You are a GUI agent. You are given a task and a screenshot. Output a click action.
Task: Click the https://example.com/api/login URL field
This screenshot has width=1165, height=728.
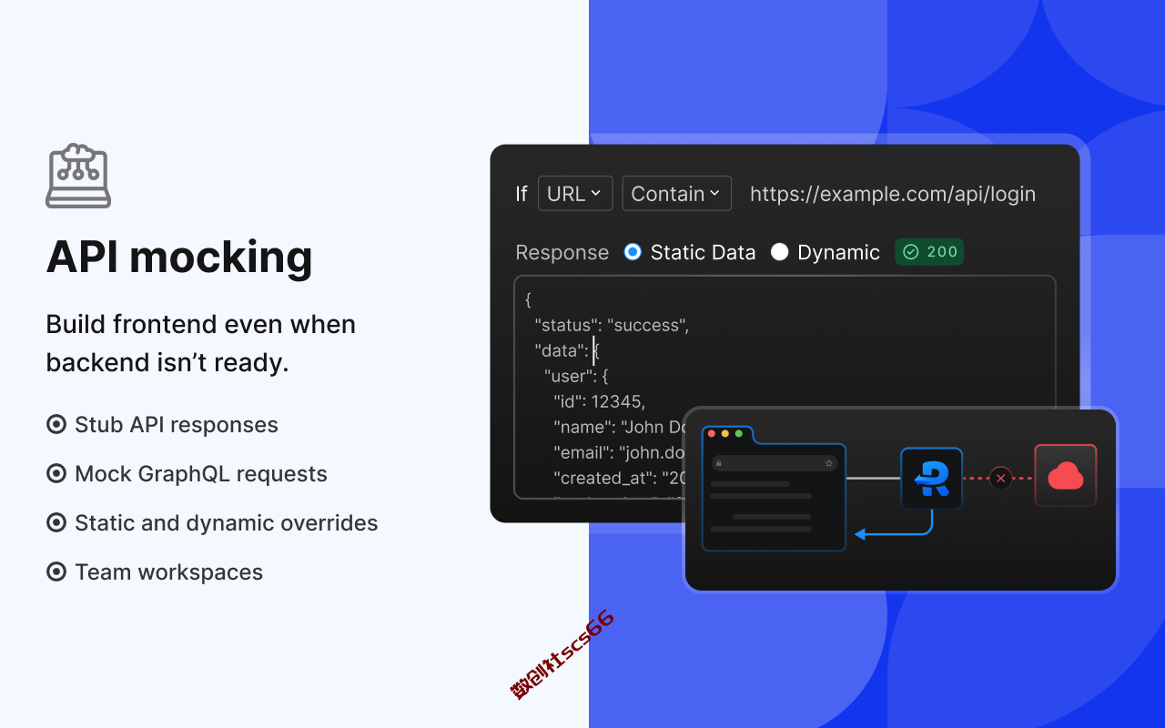893,194
